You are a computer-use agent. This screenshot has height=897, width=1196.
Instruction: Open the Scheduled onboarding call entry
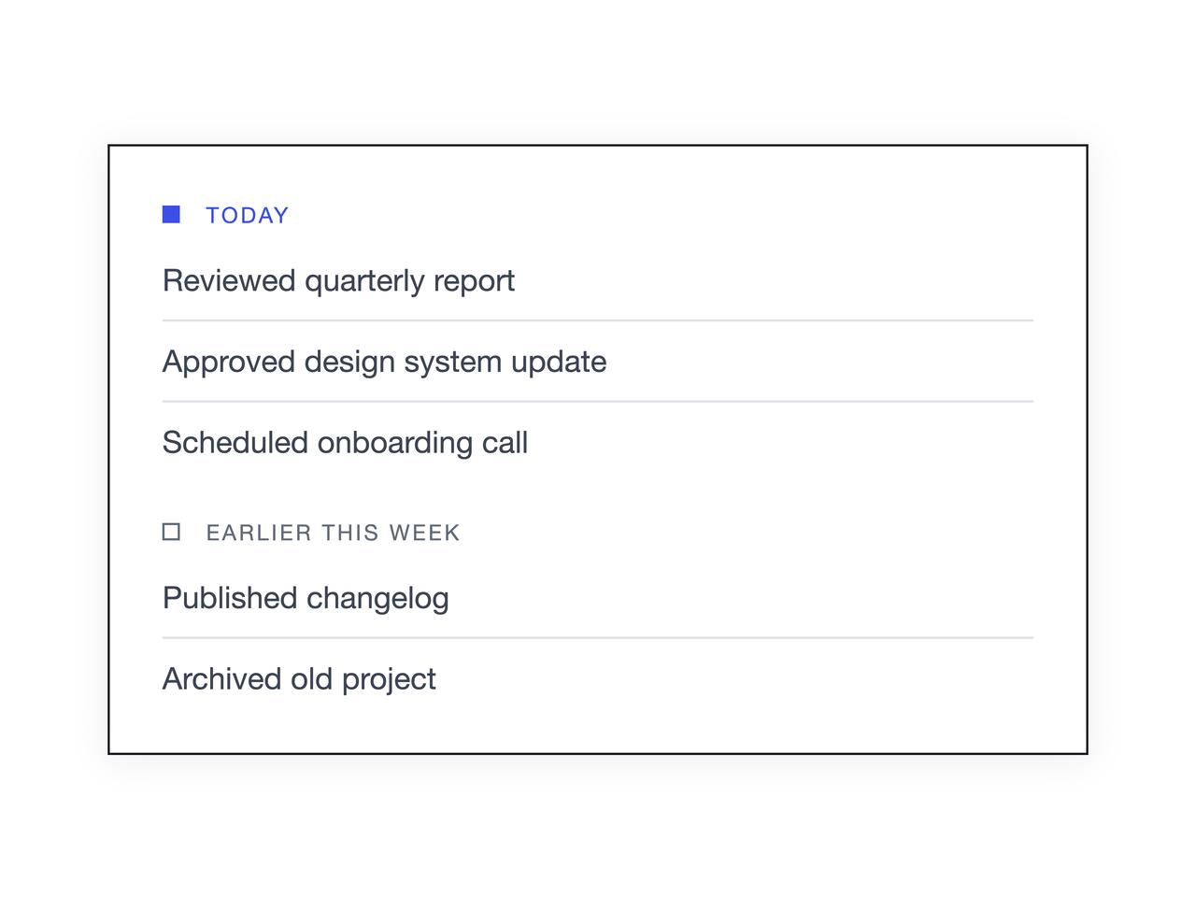(x=598, y=442)
